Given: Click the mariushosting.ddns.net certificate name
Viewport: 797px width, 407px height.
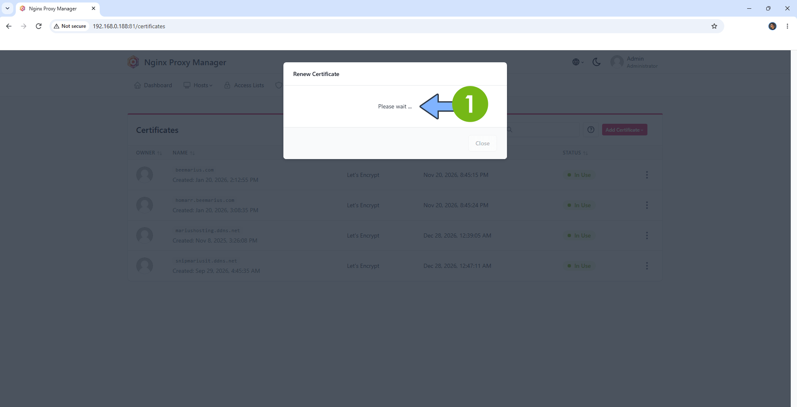Looking at the screenshot, I should point(208,230).
